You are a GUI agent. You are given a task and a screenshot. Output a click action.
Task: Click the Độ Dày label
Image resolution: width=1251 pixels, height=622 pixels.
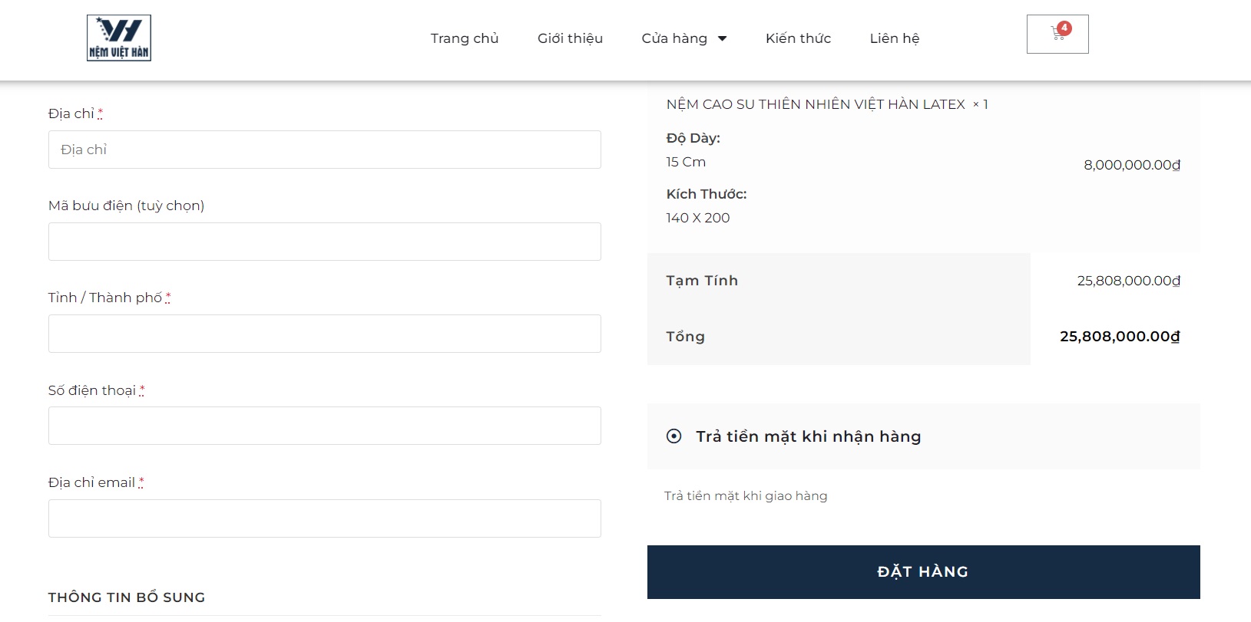[x=693, y=138]
